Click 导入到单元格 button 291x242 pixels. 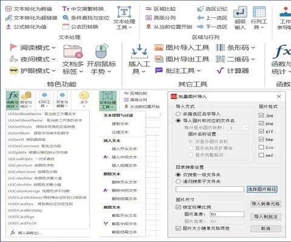tap(266, 204)
